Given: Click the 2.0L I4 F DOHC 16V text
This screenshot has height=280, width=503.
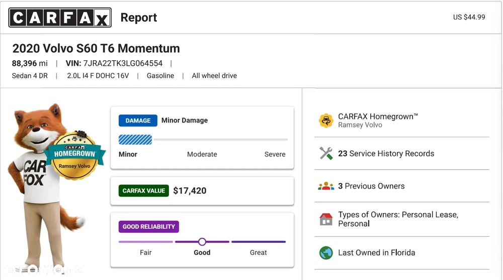Looking at the screenshot, I should click(x=98, y=76).
